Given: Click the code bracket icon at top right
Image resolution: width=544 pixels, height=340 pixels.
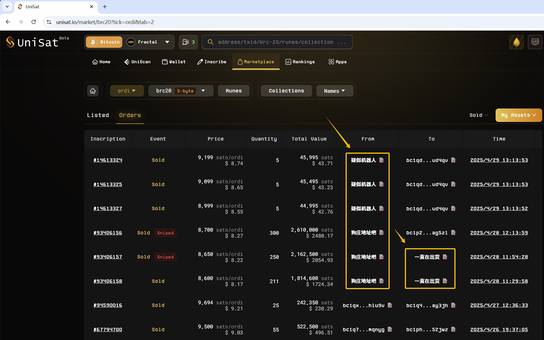Looking at the screenshot, I should (x=535, y=42).
